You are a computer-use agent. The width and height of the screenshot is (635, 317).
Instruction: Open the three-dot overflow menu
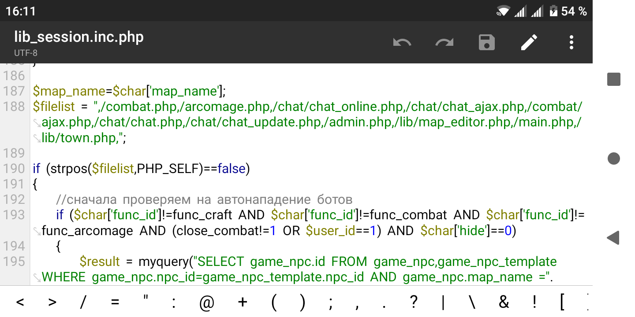tap(571, 43)
